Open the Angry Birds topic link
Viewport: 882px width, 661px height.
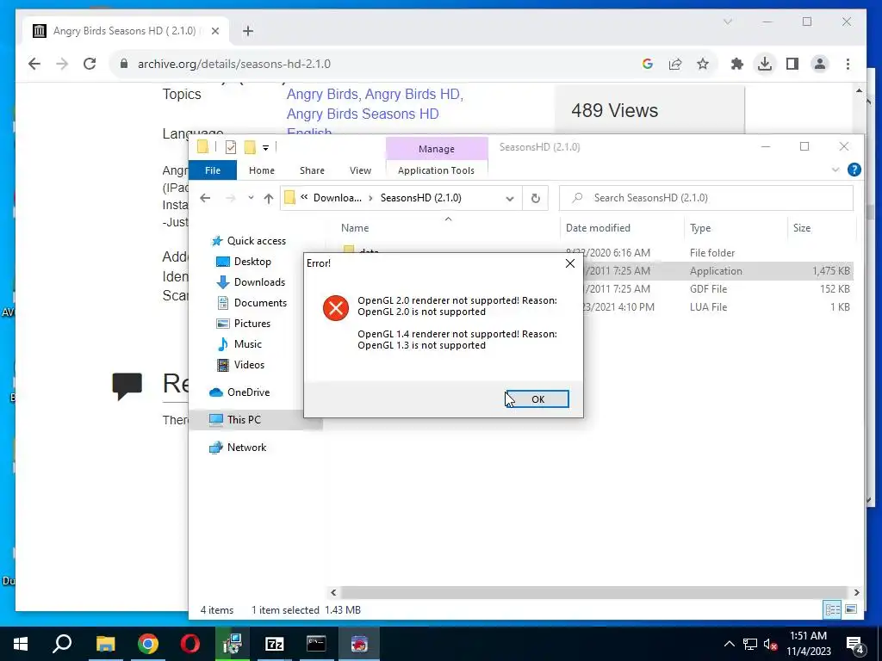(x=323, y=94)
